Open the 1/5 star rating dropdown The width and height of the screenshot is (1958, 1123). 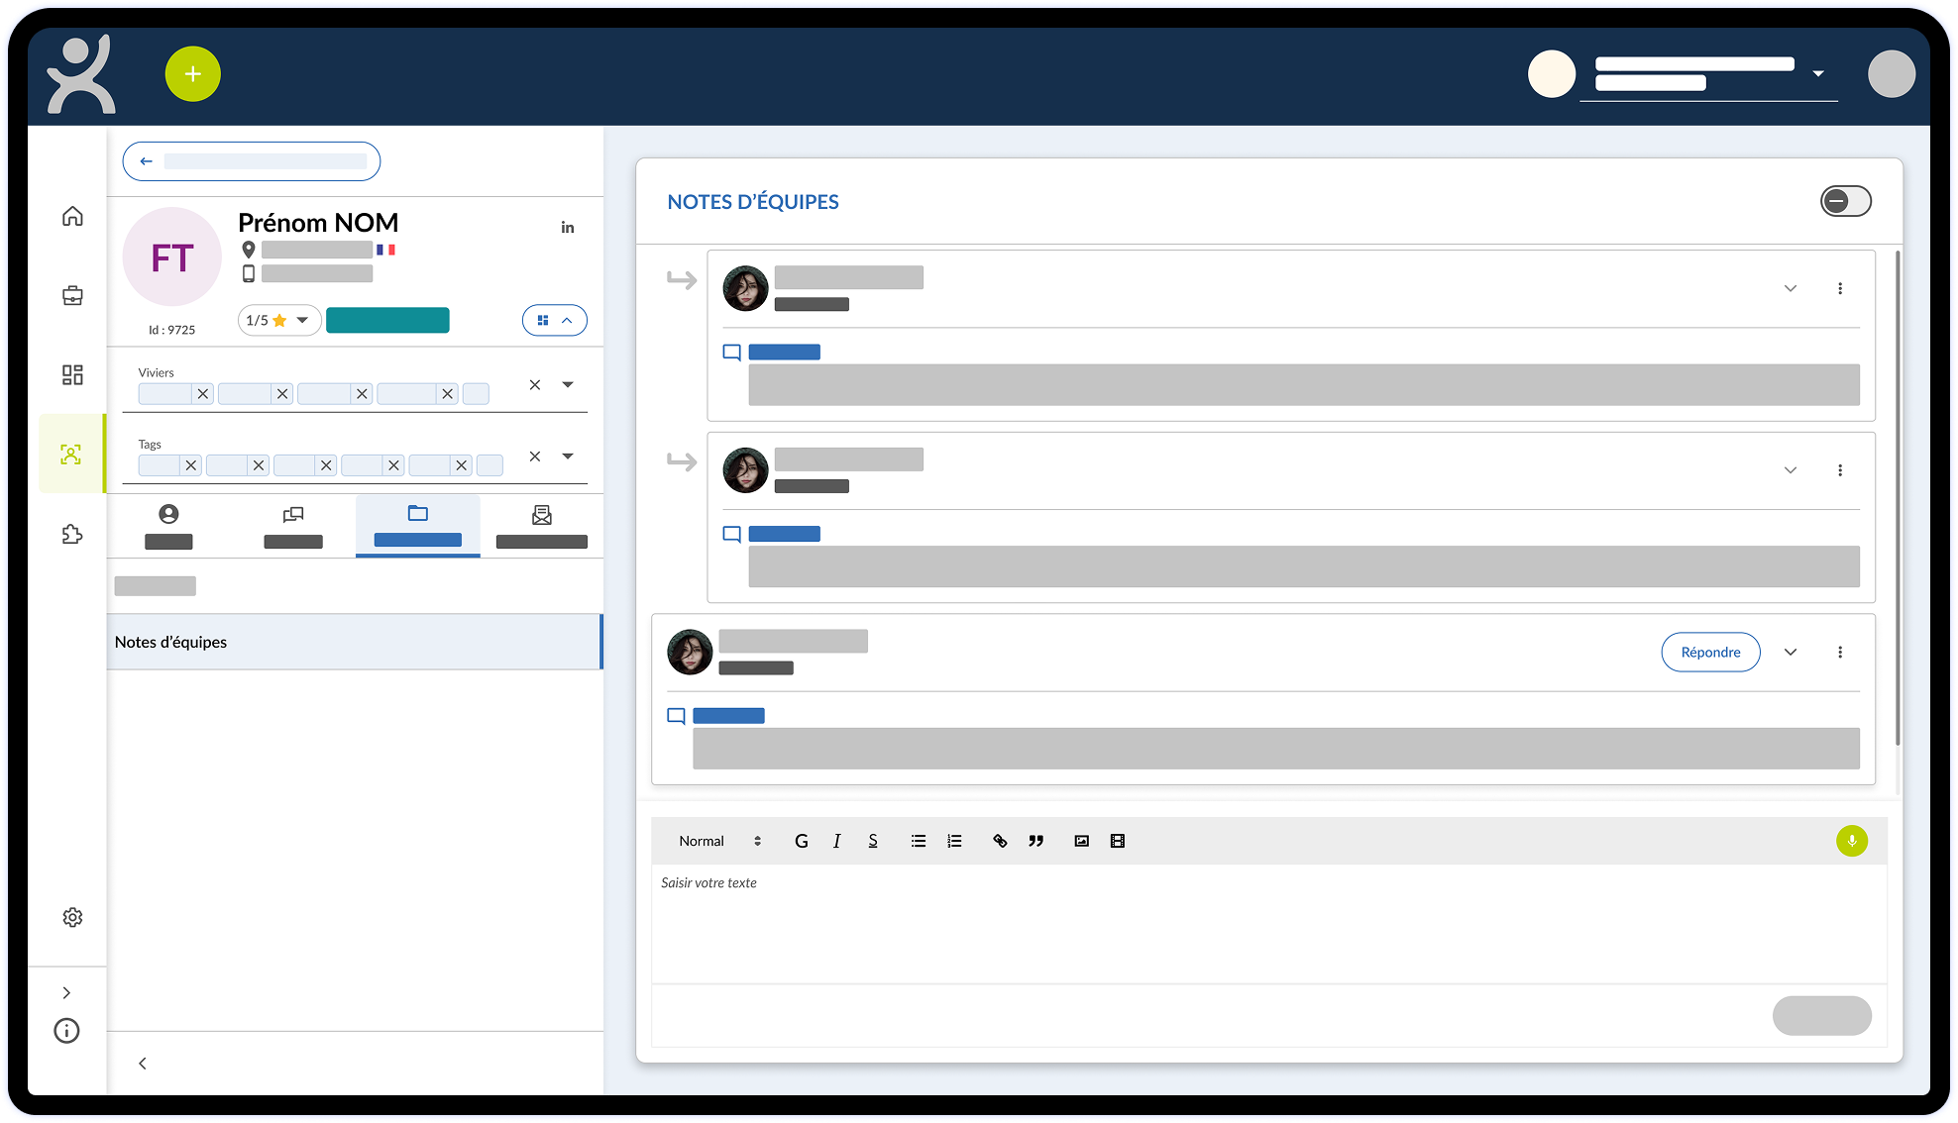(x=278, y=320)
